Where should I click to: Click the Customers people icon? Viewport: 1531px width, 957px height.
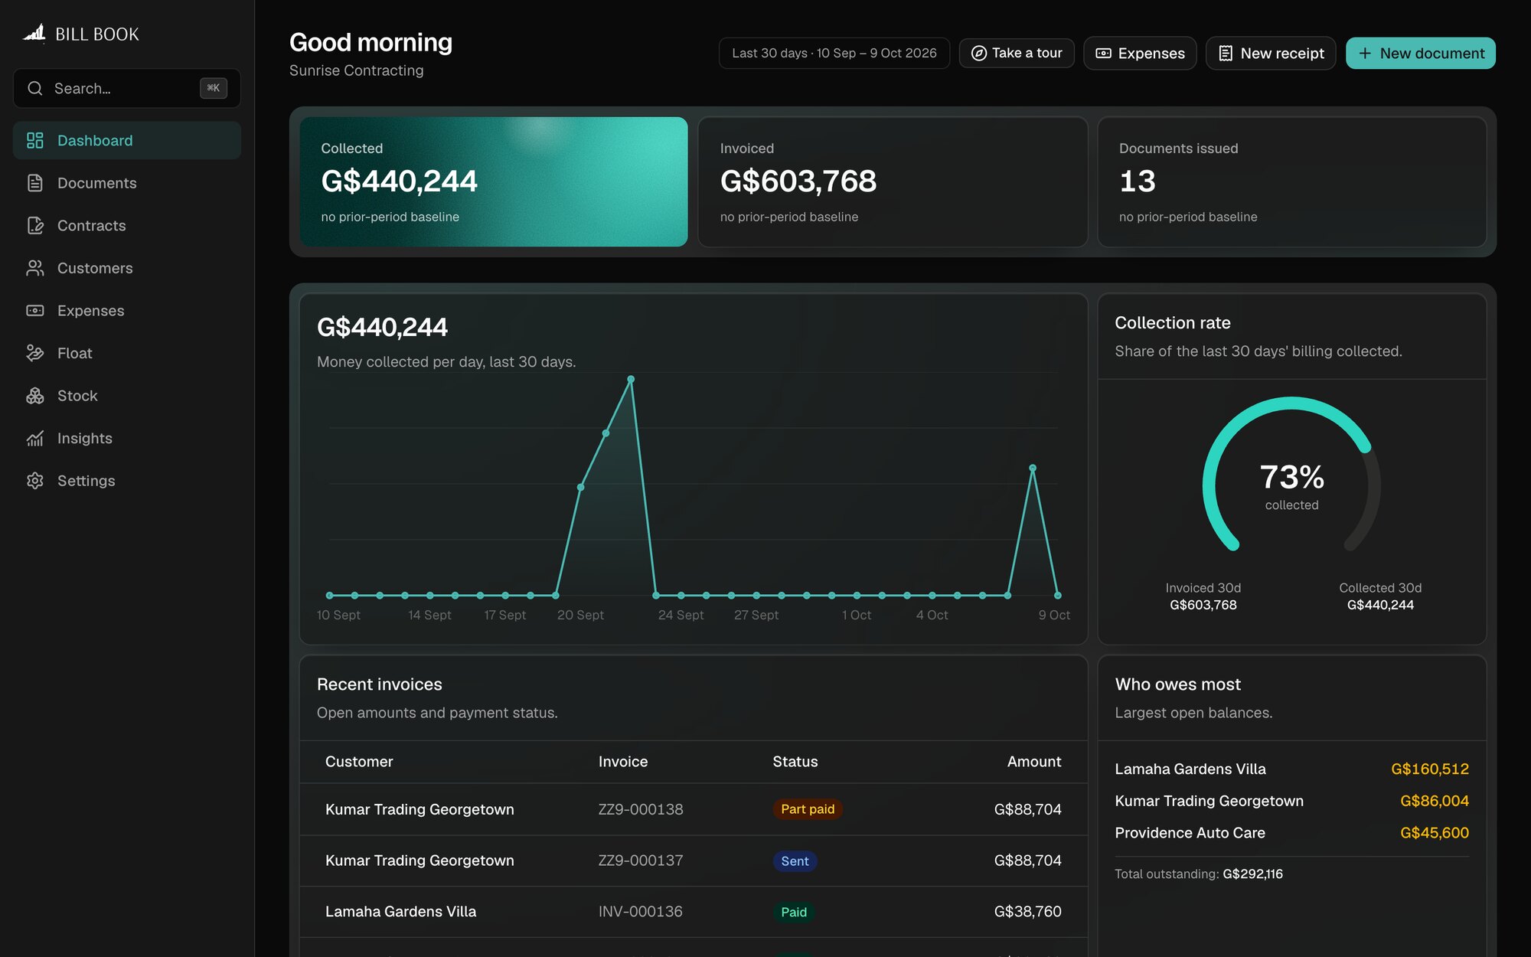(x=35, y=268)
